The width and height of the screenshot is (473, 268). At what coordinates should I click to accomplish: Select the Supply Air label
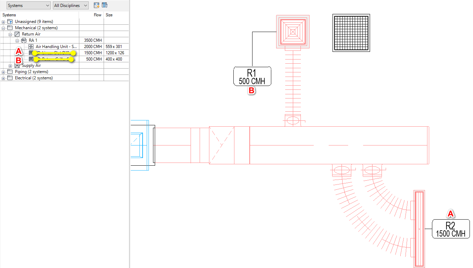pos(31,65)
